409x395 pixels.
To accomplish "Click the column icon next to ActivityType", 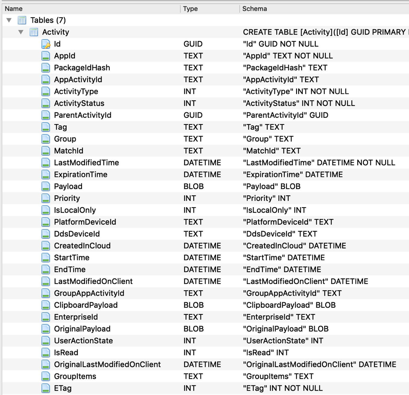I will pyautogui.click(x=45, y=91).
